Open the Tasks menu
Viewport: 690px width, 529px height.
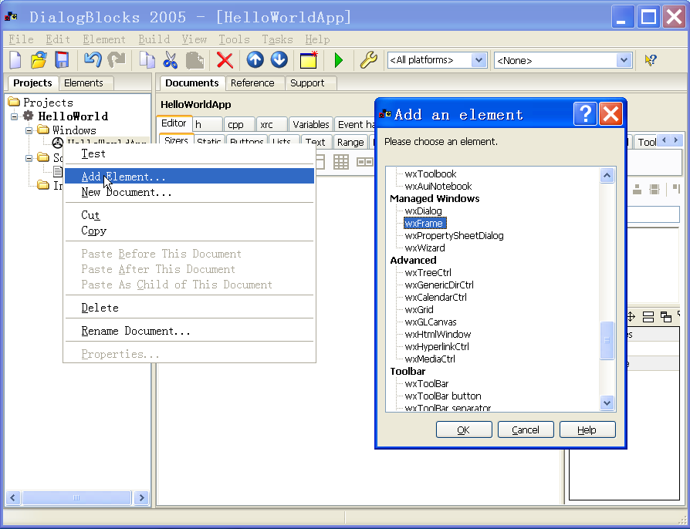(277, 39)
